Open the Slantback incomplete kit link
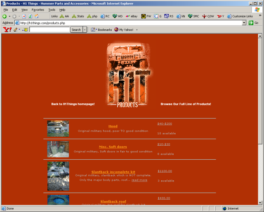This screenshot has height=212, width=264. tap(113, 172)
